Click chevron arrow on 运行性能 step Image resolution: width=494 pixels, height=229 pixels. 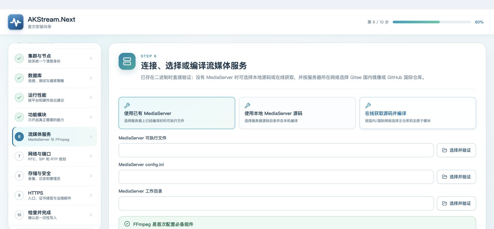pos(91,98)
